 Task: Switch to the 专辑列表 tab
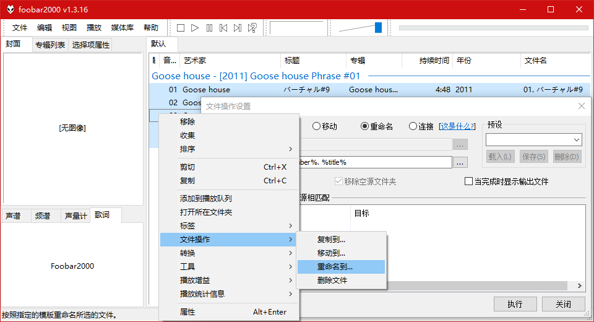[x=49, y=45]
